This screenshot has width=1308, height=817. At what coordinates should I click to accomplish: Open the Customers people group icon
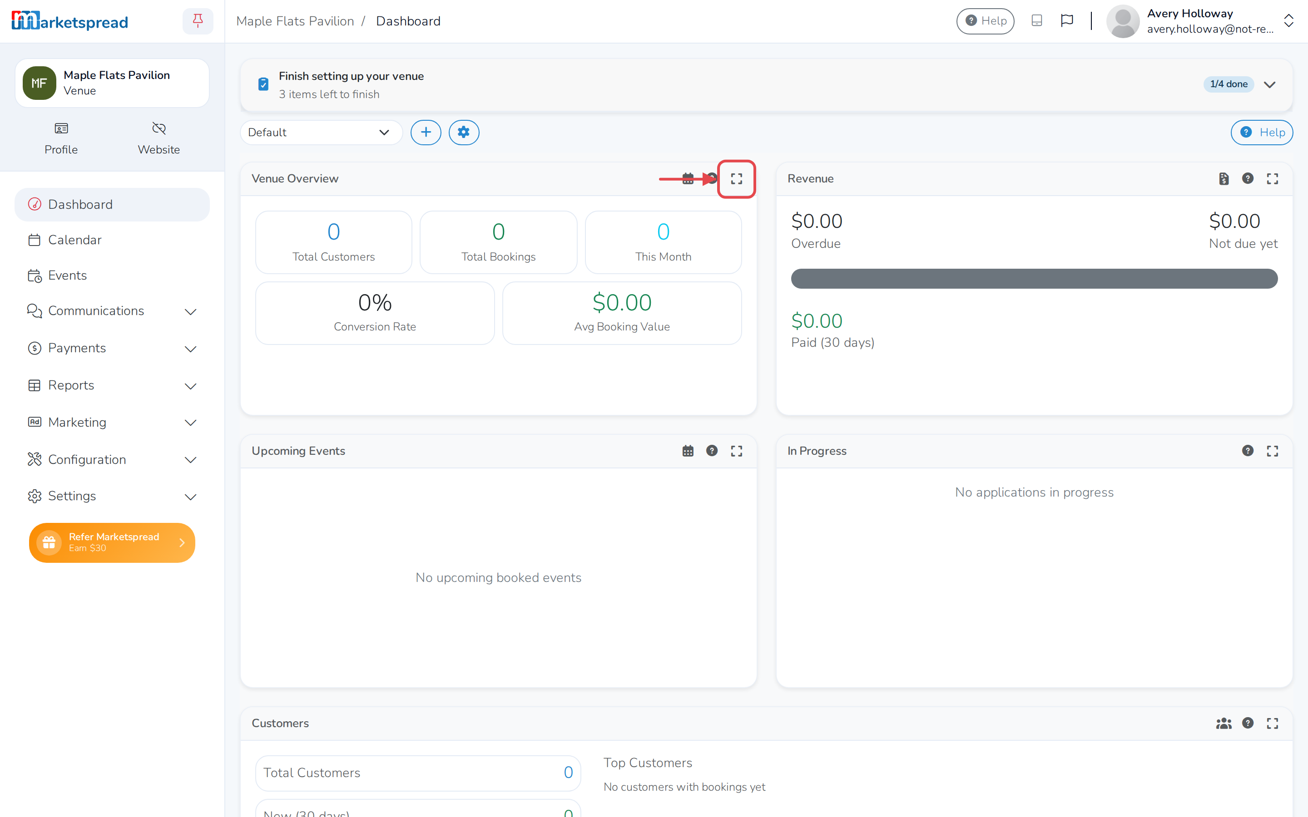pyautogui.click(x=1224, y=723)
